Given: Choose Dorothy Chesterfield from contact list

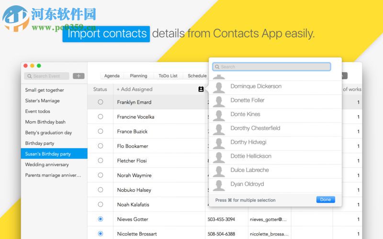Looking at the screenshot, I should pyautogui.click(x=275, y=130).
